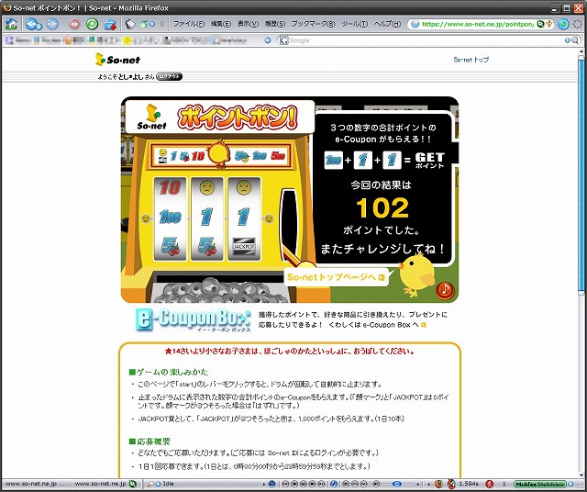Click the first slot reel showing 100
The image size is (587, 492).
tap(170, 218)
